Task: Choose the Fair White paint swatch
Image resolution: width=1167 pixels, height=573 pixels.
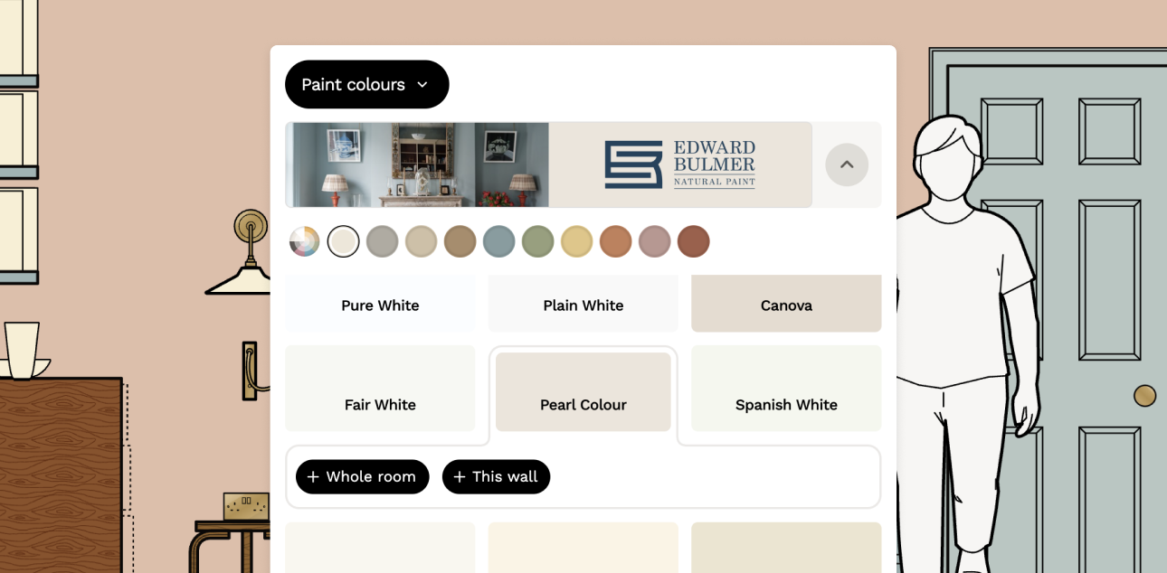Action: 380,389
